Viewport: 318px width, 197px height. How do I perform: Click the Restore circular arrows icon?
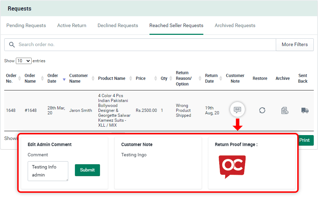(262, 110)
